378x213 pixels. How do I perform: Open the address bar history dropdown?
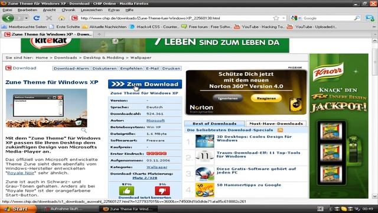283,18
